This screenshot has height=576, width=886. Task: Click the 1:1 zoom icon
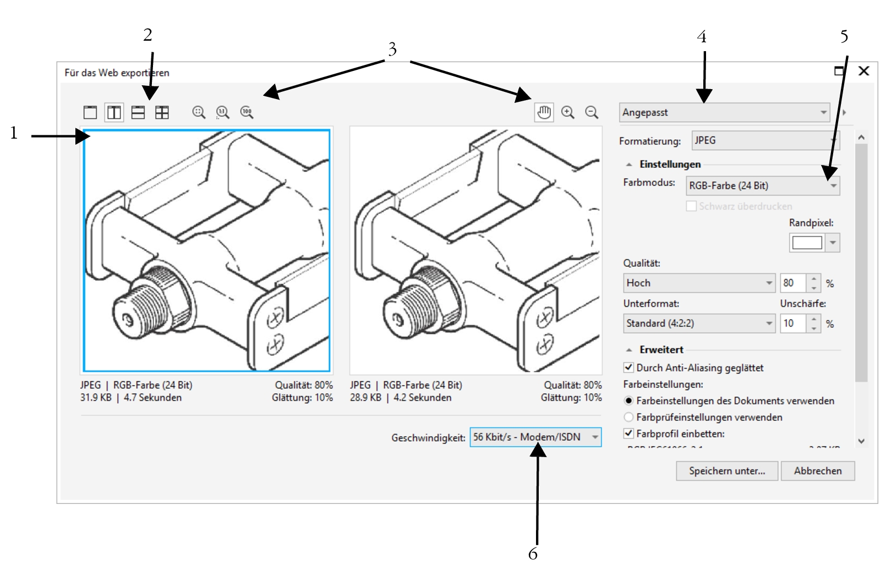[222, 112]
